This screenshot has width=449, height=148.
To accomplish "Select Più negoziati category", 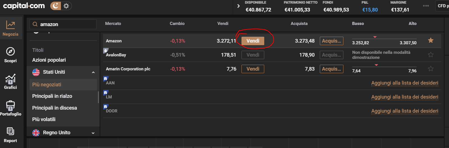I will [x=63, y=85].
